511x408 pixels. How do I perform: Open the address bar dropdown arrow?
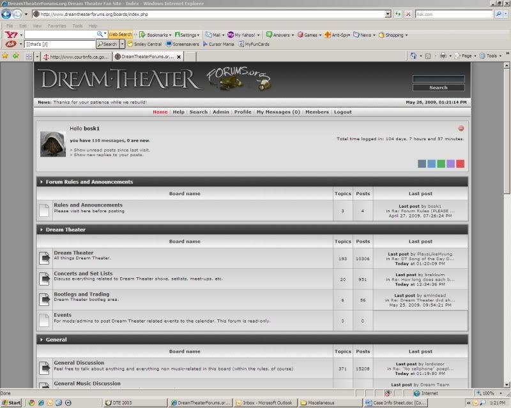coord(388,14)
